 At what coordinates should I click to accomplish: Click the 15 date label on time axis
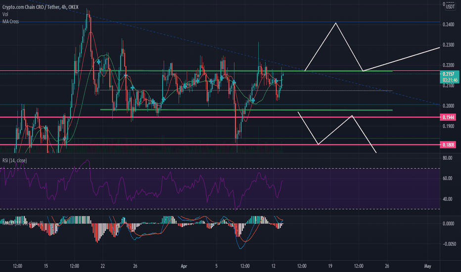tap(46, 266)
